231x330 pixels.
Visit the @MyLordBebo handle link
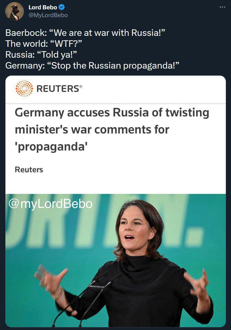pos(48,15)
